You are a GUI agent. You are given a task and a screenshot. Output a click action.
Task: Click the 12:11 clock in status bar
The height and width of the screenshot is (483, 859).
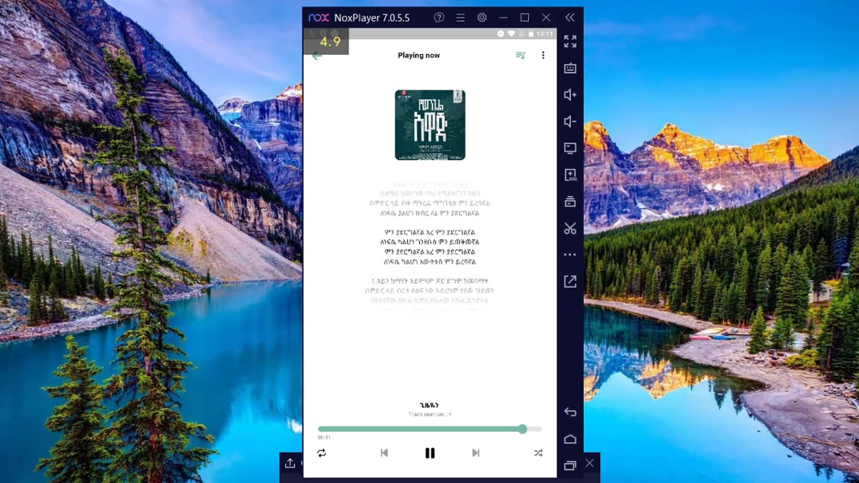[544, 34]
